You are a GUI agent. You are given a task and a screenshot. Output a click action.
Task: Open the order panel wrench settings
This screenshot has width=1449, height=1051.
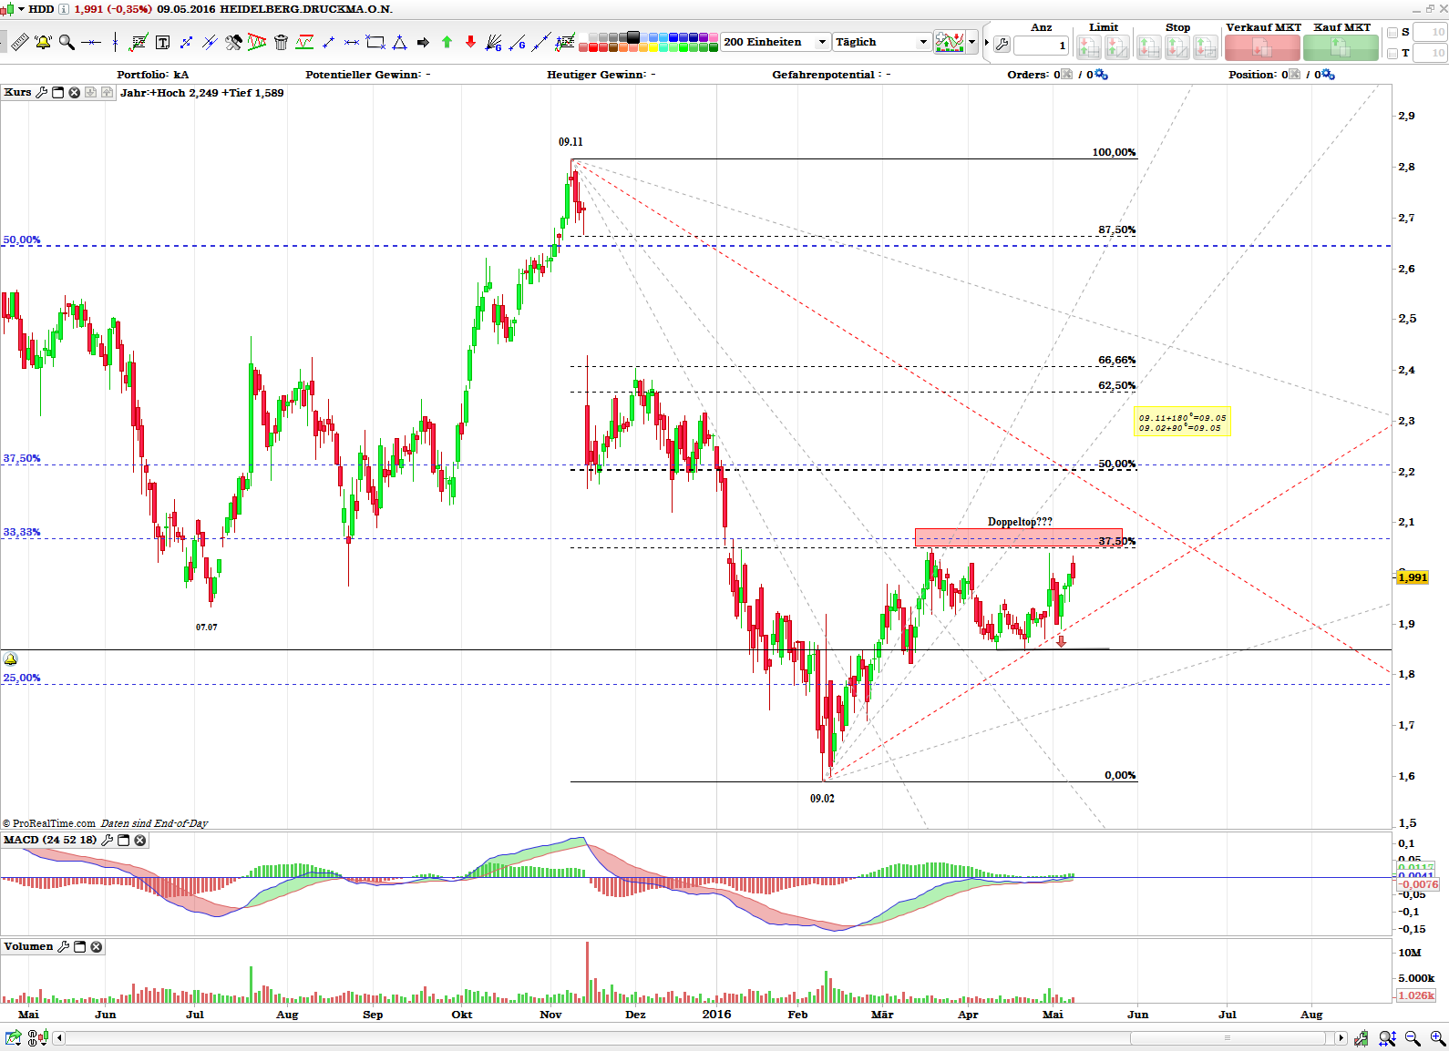1002,44
